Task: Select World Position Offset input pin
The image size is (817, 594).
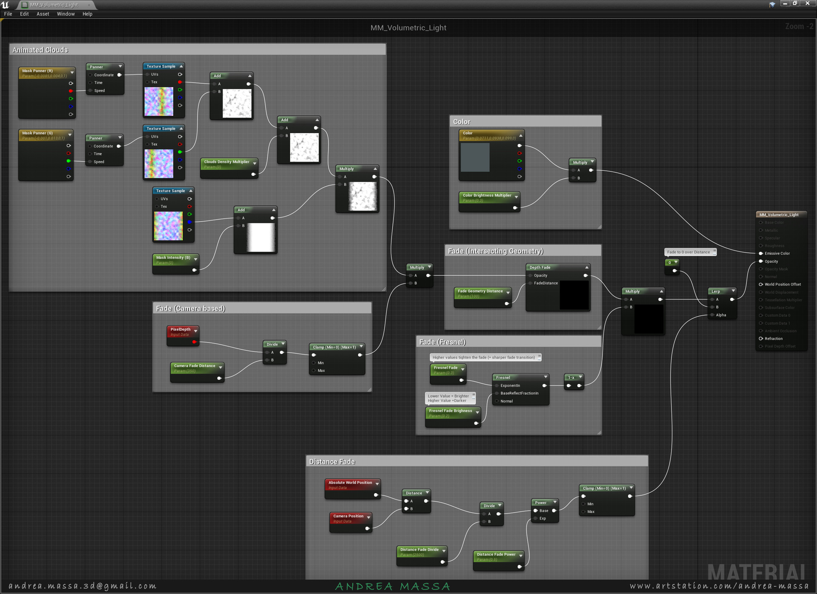Action: 761,285
